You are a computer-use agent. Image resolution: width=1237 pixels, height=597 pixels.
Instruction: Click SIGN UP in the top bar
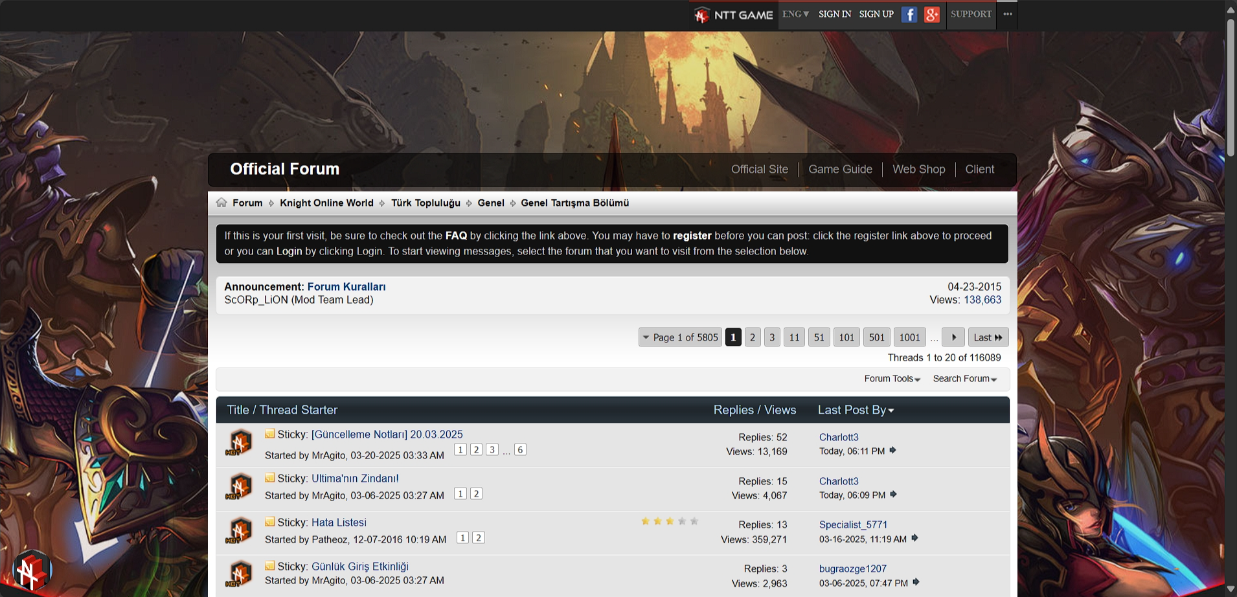(x=876, y=14)
